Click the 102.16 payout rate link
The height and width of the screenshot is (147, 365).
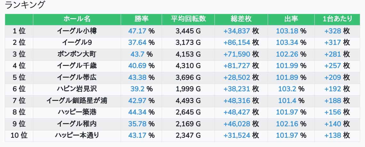click(x=287, y=124)
